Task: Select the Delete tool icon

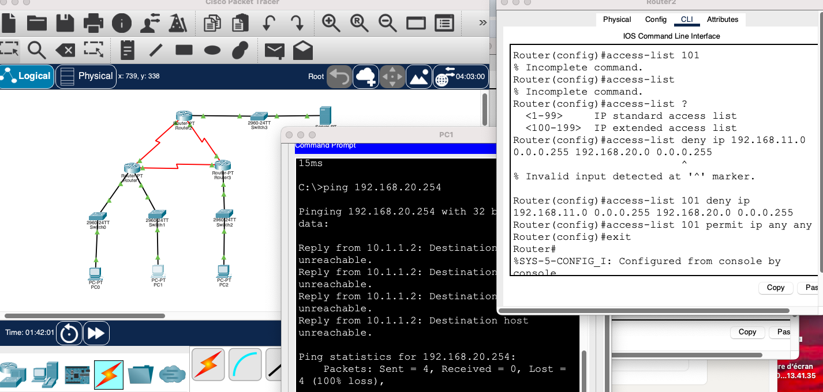Action: (x=65, y=51)
